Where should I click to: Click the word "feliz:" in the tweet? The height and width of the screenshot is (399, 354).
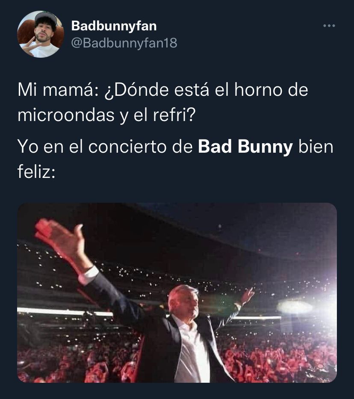pos(36,172)
